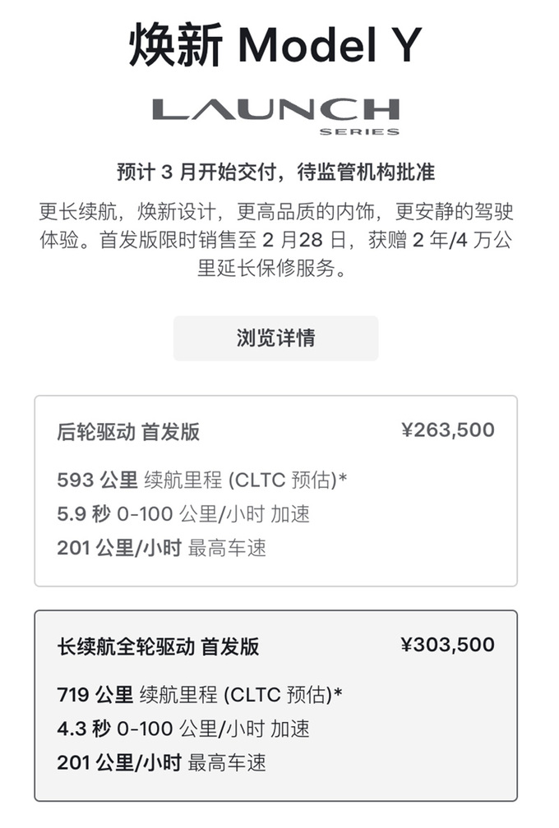
Task: Click the 593 公里 range line
Action: tap(202, 480)
